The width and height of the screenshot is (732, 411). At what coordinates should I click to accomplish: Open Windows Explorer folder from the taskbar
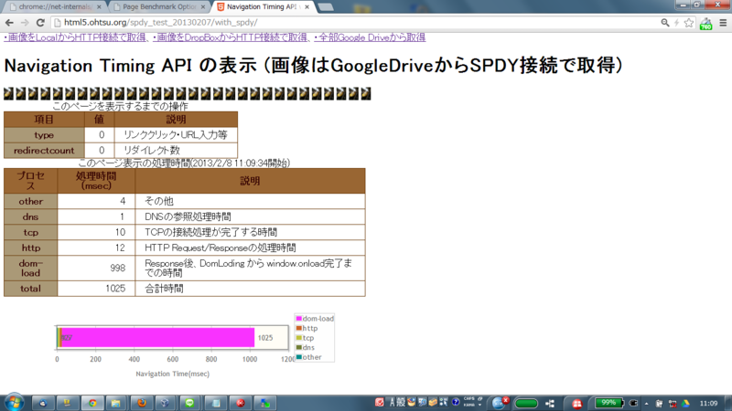[x=115, y=403]
